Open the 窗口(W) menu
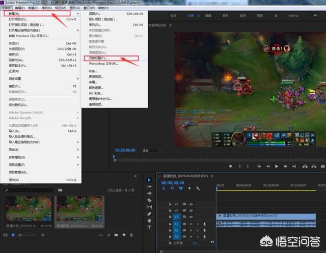Image resolution: width=326 pixels, height=253 pixels. tap(89, 8)
